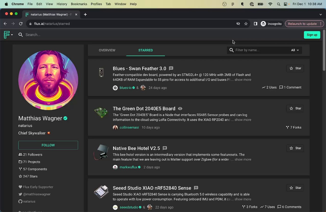326x212 pixels.
Task: Open the All filter dropdown
Action: 295,50
